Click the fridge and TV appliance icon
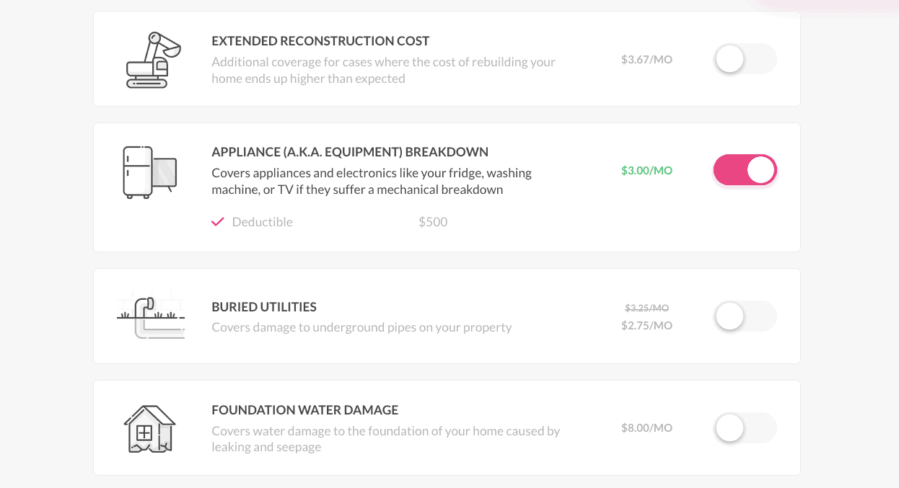 click(x=150, y=172)
